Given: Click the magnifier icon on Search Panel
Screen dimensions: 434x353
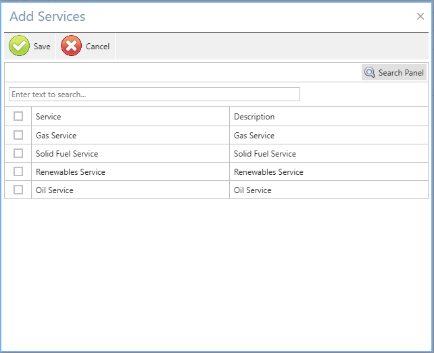Looking at the screenshot, I should 370,73.
